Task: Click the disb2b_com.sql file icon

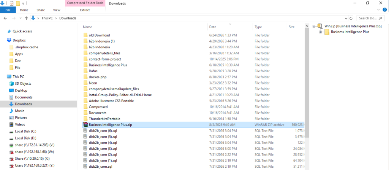Action: (85, 167)
